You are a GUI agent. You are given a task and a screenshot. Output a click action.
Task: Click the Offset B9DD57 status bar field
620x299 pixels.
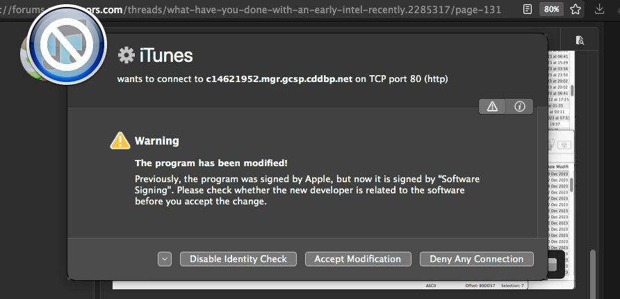click(x=482, y=286)
